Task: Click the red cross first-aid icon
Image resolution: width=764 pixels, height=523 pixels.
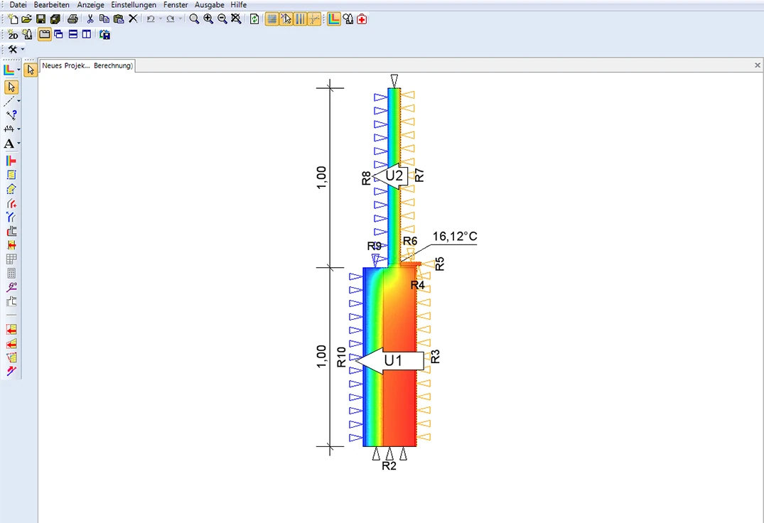Action: (x=362, y=19)
